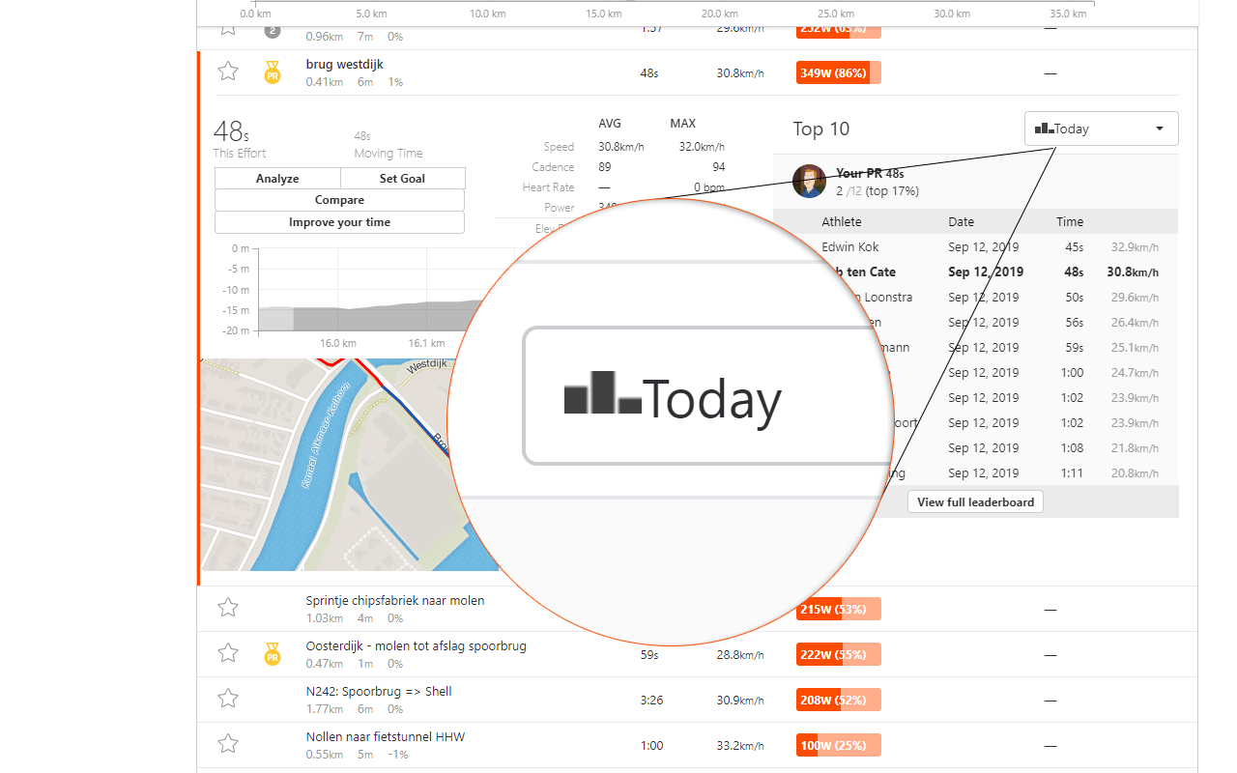Screen dimensions: 1237x773
Task: Click the Your PR 48s text
Action: [x=870, y=174]
